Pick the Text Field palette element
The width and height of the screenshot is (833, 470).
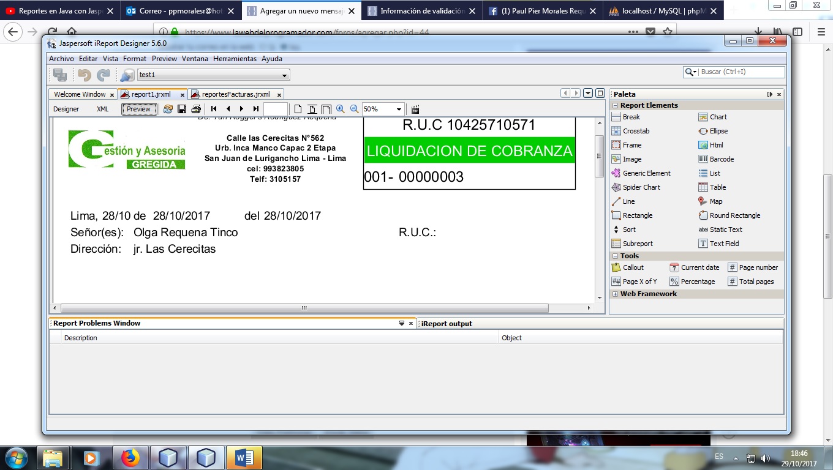coord(719,244)
